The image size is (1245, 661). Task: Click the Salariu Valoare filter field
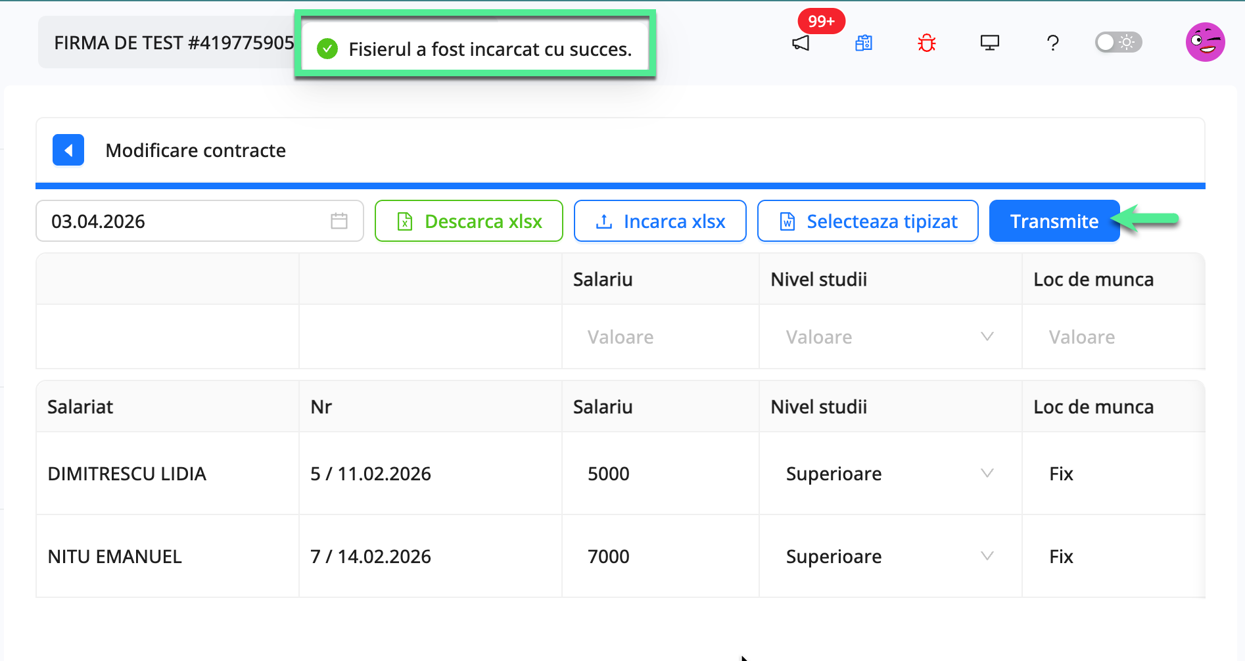point(657,336)
